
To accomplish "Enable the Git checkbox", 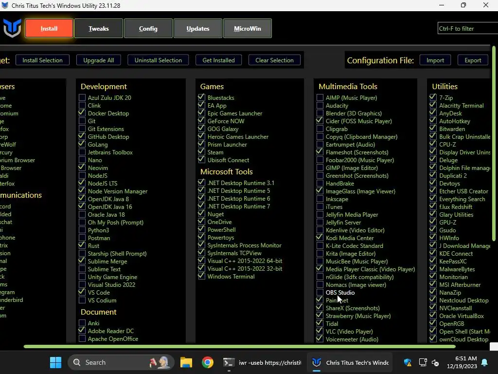I will click(82, 121).
